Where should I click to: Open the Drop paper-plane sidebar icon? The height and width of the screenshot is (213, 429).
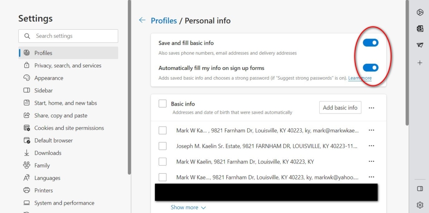(420, 45)
